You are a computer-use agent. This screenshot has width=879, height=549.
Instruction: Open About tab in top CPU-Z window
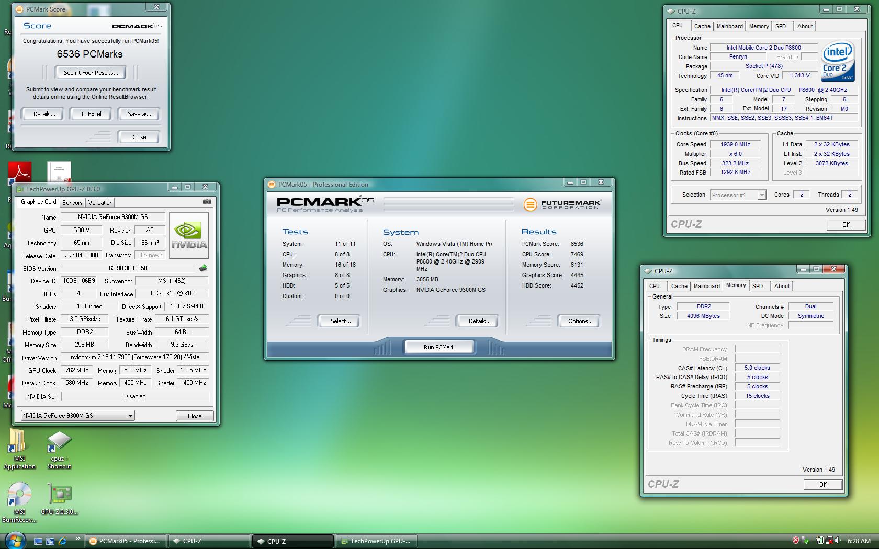point(805,26)
